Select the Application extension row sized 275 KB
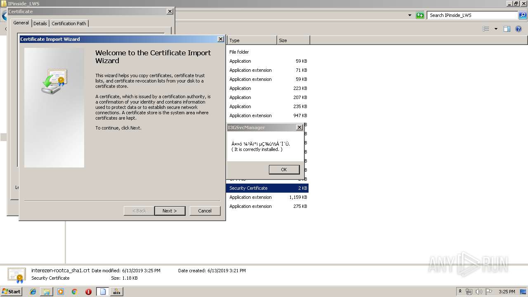The width and height of the screenshot is (528, 297). tap(267, 206)
